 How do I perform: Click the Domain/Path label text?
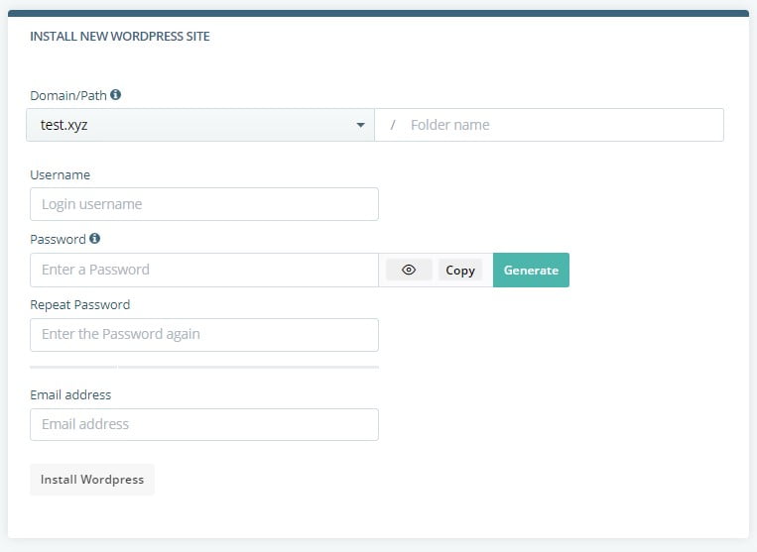point(68,95)
